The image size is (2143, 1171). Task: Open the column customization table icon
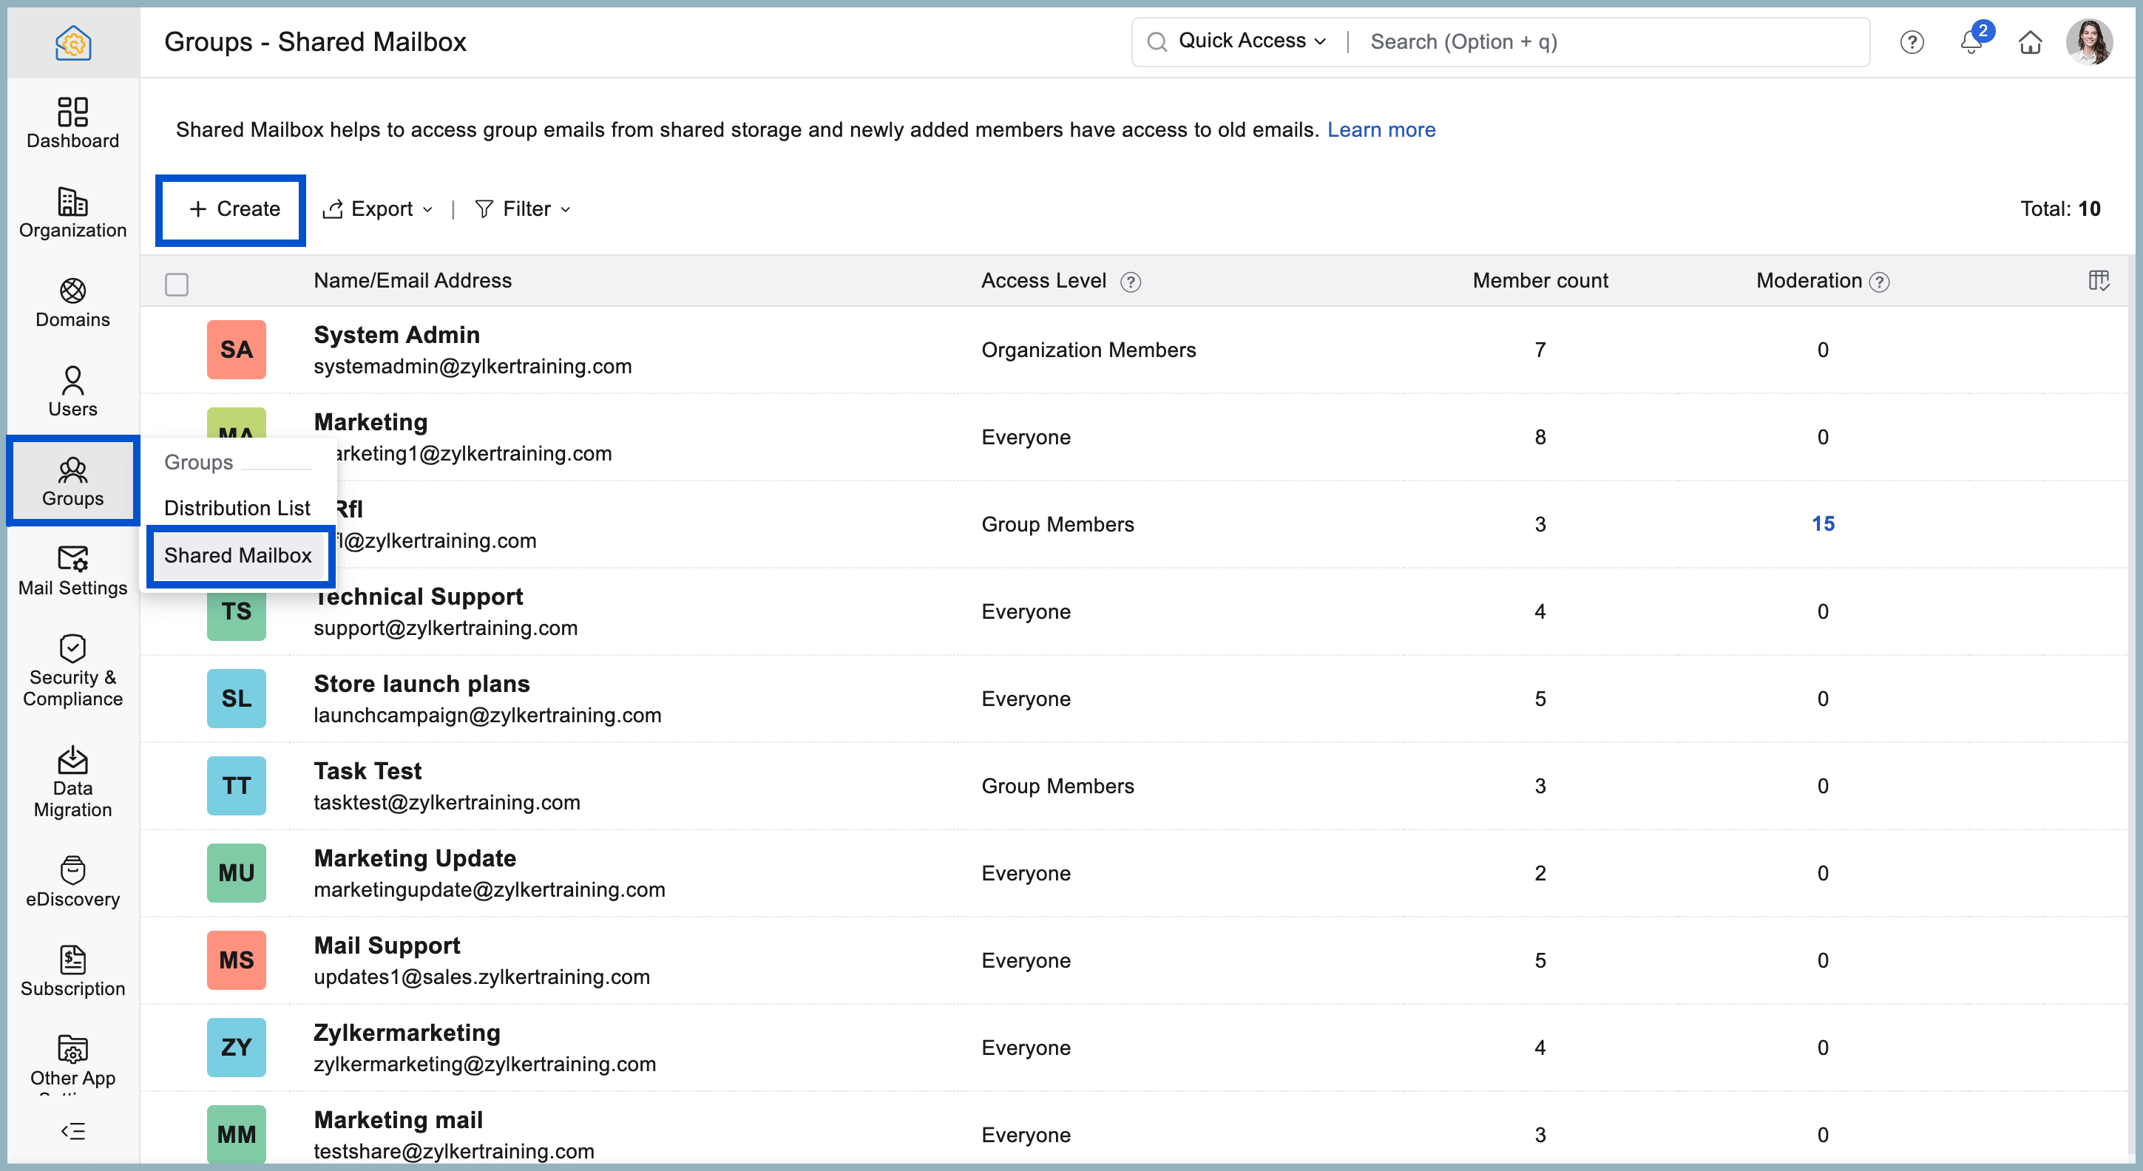[2098, 280]
